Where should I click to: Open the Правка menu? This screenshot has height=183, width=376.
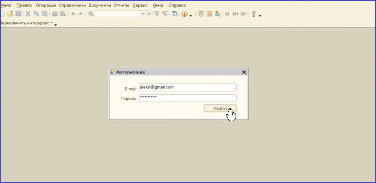tap(24, 5)
